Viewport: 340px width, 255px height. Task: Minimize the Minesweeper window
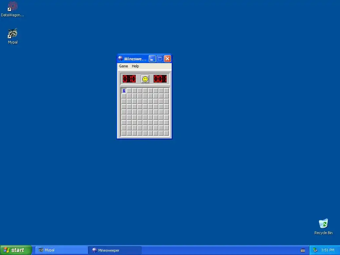click(152, 58)
